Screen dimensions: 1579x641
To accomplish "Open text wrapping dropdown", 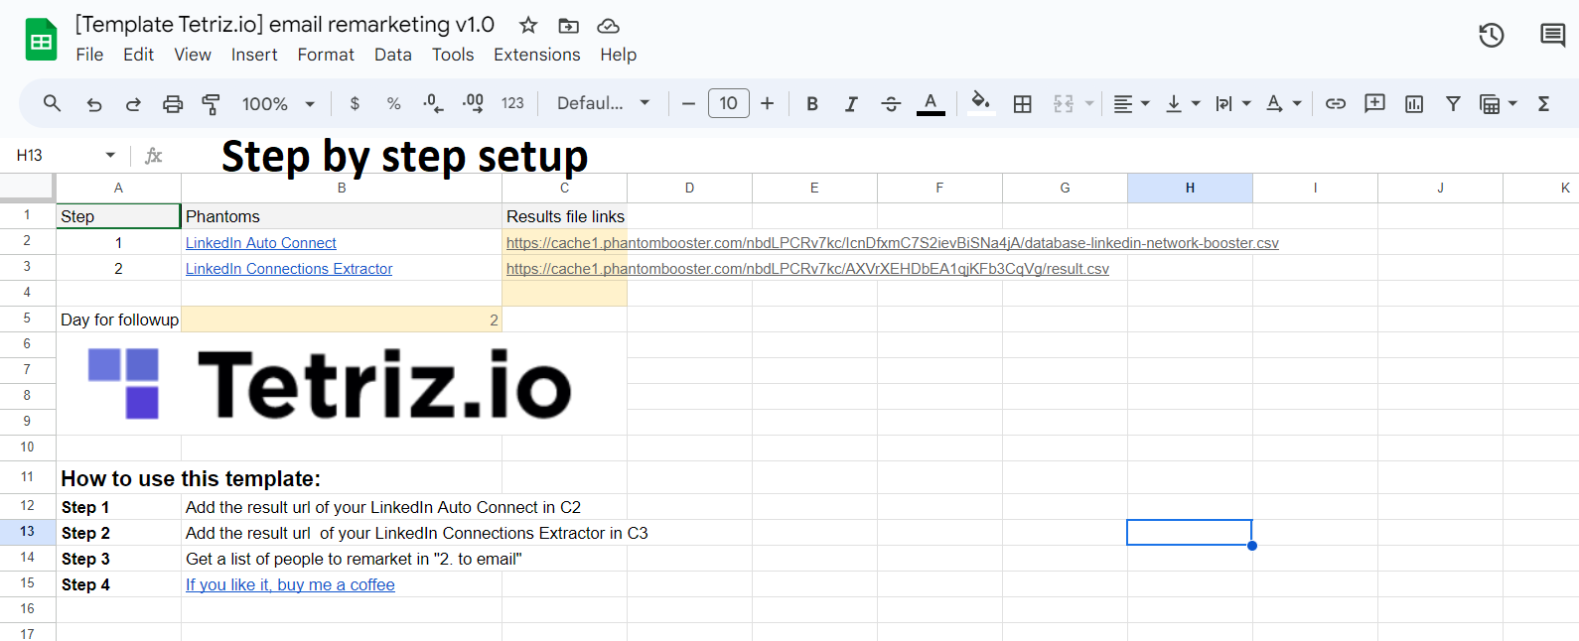I will point(1232,103).
